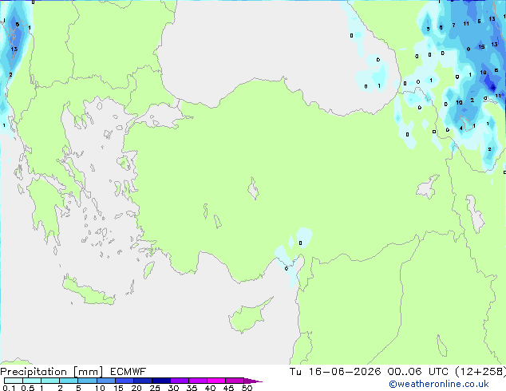Pick the 20 mm dark blue legend swatch

tap(142, 381)
